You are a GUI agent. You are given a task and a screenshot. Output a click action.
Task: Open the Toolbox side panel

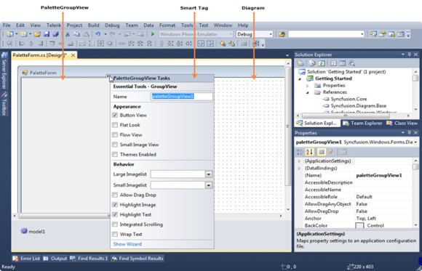point(4,103)
